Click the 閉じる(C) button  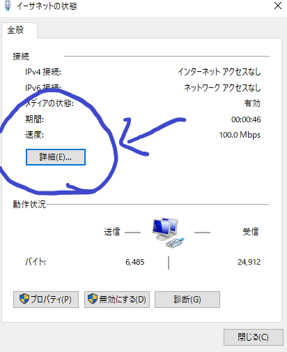click(x=254, y=337)
